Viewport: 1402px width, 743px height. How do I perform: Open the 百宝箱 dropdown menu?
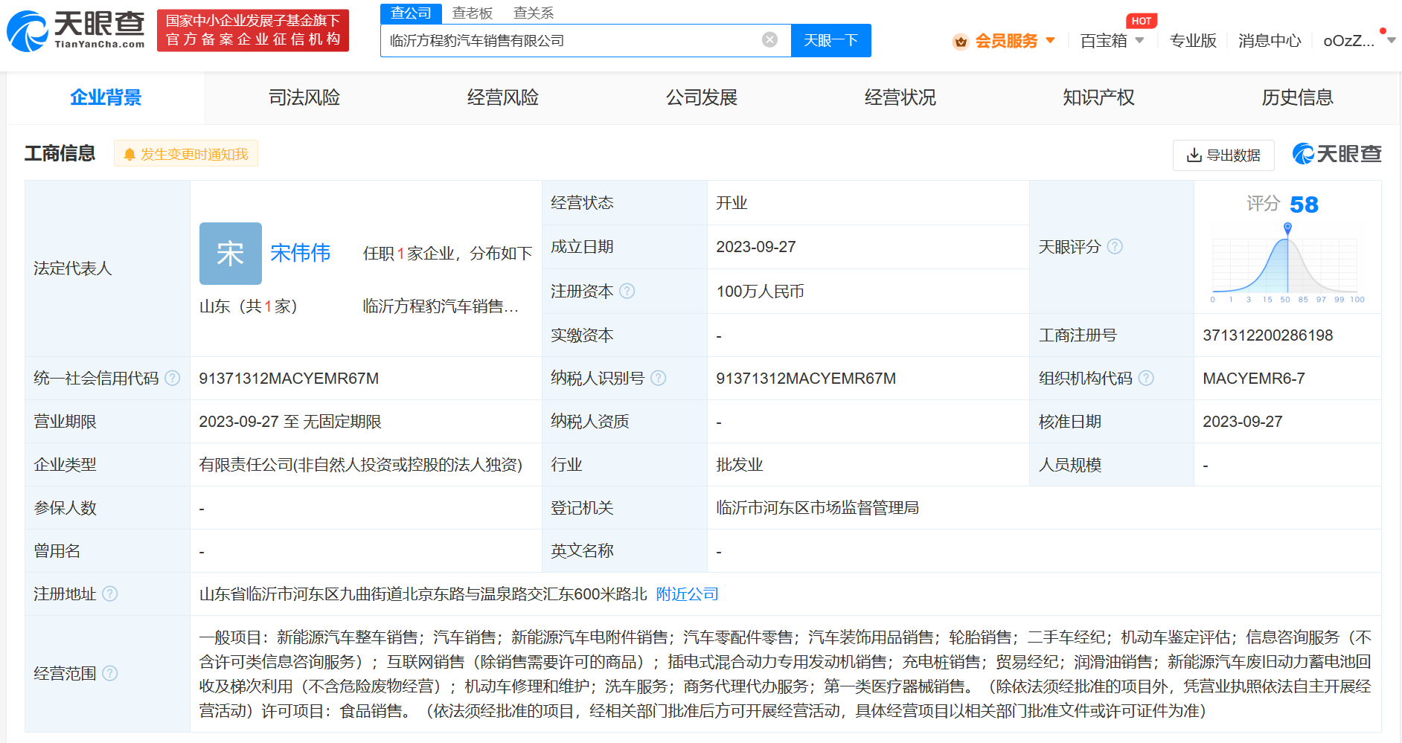[1112, 41]
